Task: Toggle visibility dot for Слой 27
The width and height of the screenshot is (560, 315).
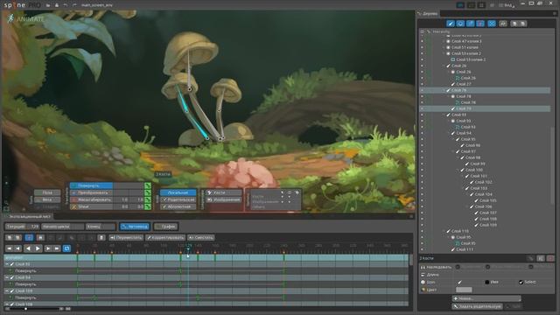Action: [x=422, y=84]
